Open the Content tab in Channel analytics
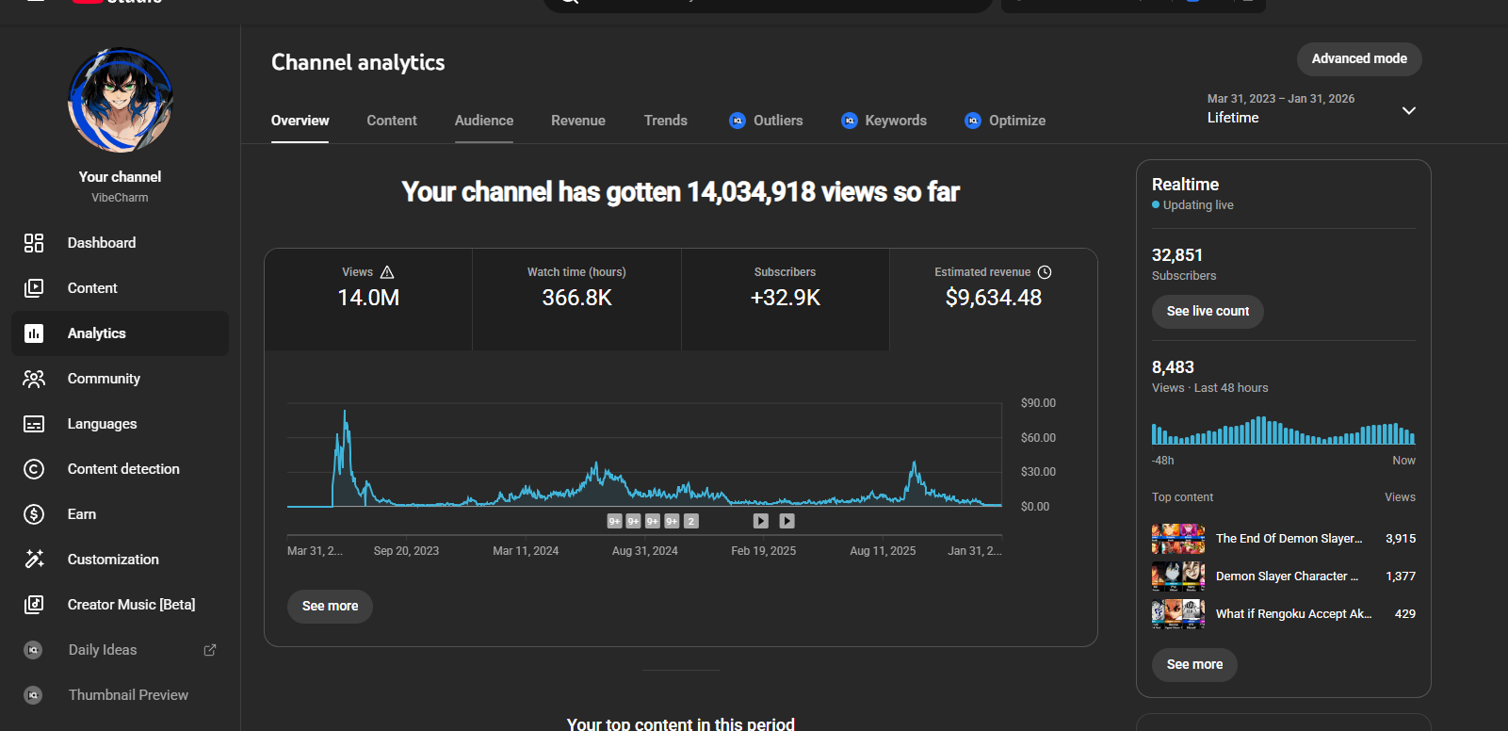 point(392,121)
